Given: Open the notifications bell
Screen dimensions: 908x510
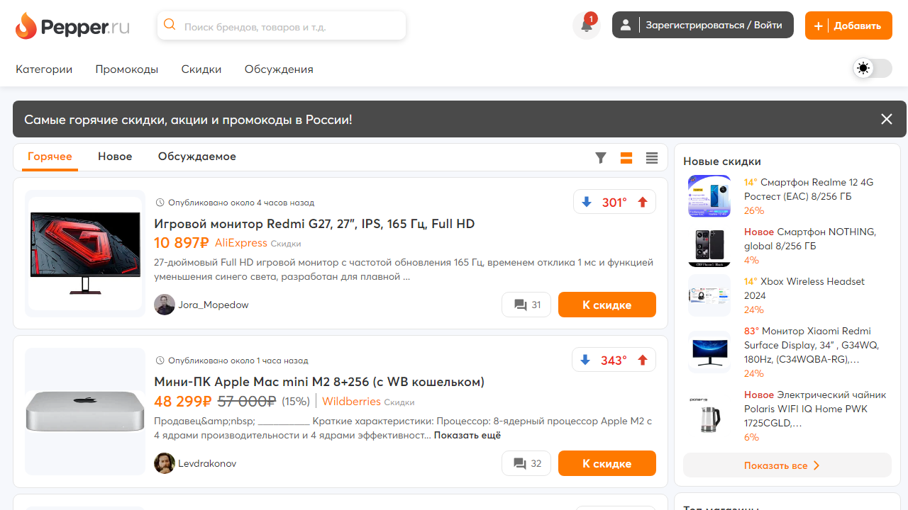Looking at the screenshot, I should (x=586, y=25).
